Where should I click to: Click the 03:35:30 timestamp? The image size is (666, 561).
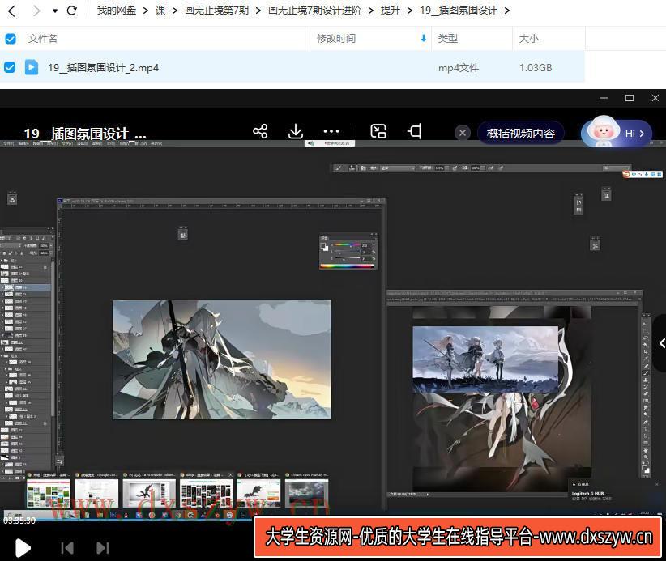(x=19, y=521)
